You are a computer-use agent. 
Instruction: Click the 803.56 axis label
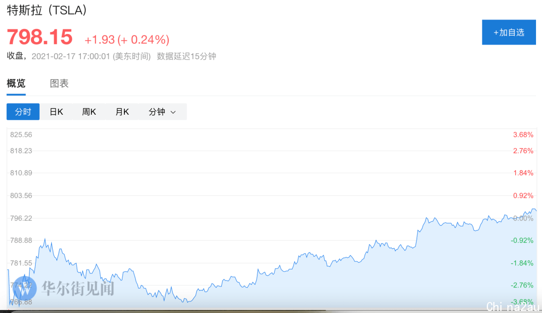pyautogui.click(x=21, y=196)
